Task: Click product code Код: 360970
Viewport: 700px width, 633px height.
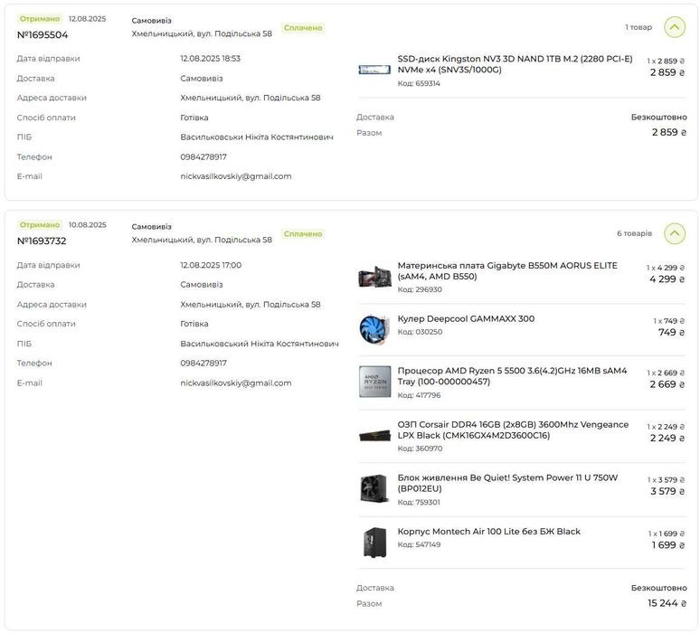Action: (x=420, y=449)
